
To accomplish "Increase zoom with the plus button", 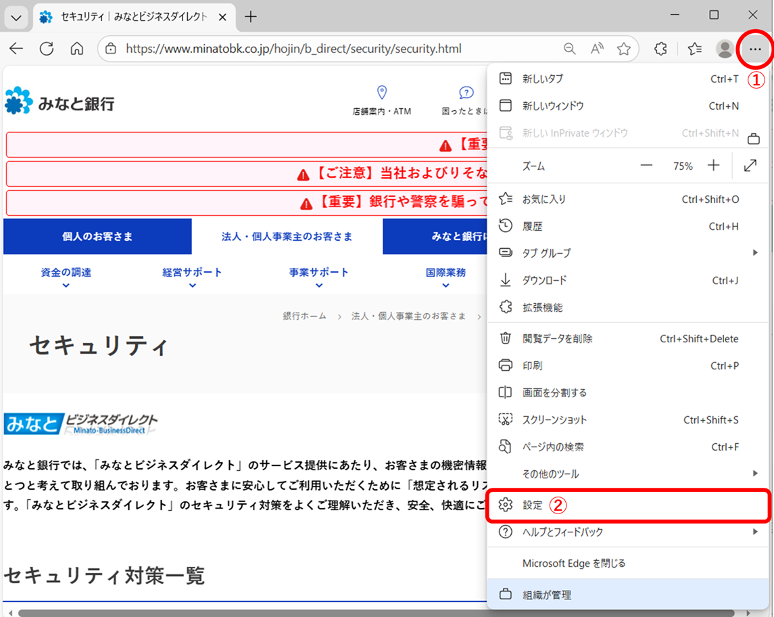I will click(x=714, y=166).
